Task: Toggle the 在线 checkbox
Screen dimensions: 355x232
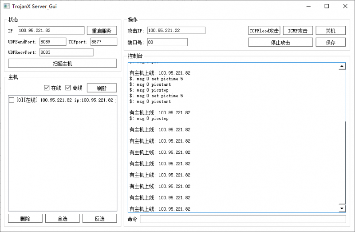Action: 47,88
